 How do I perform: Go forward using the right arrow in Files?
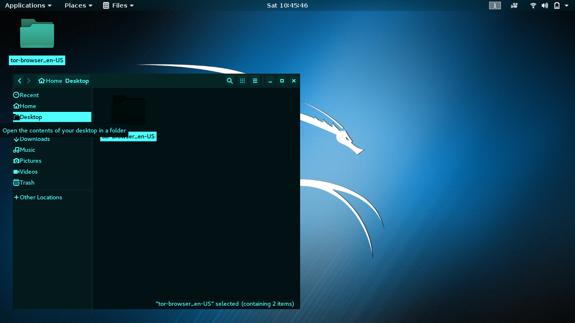29,81
